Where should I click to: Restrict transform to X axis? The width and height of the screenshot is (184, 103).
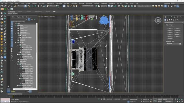coord(166,6)
